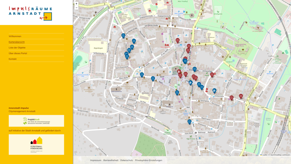Click the Impulsräume Arnstadt logo
This screenshot has width=291, height=164.
30,13
